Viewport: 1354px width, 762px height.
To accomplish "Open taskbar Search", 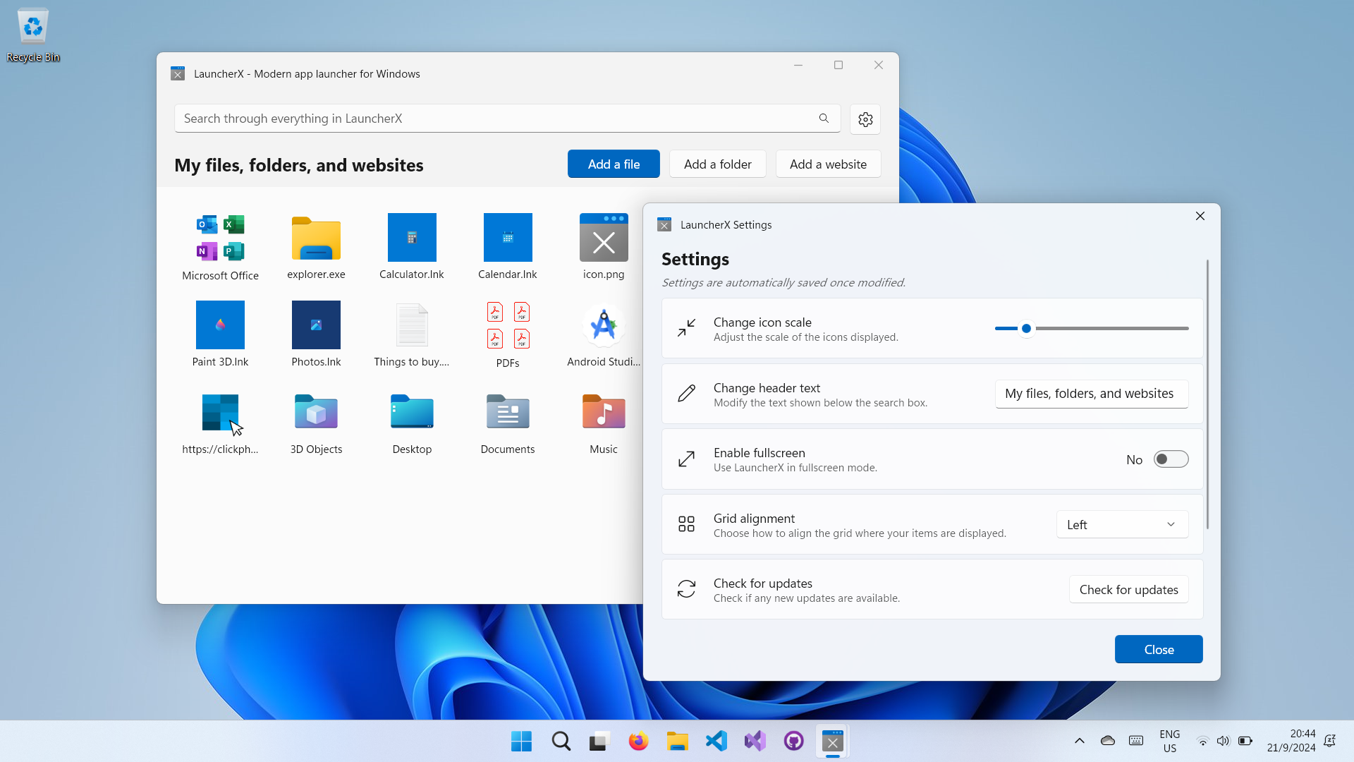I will [561, 741].
